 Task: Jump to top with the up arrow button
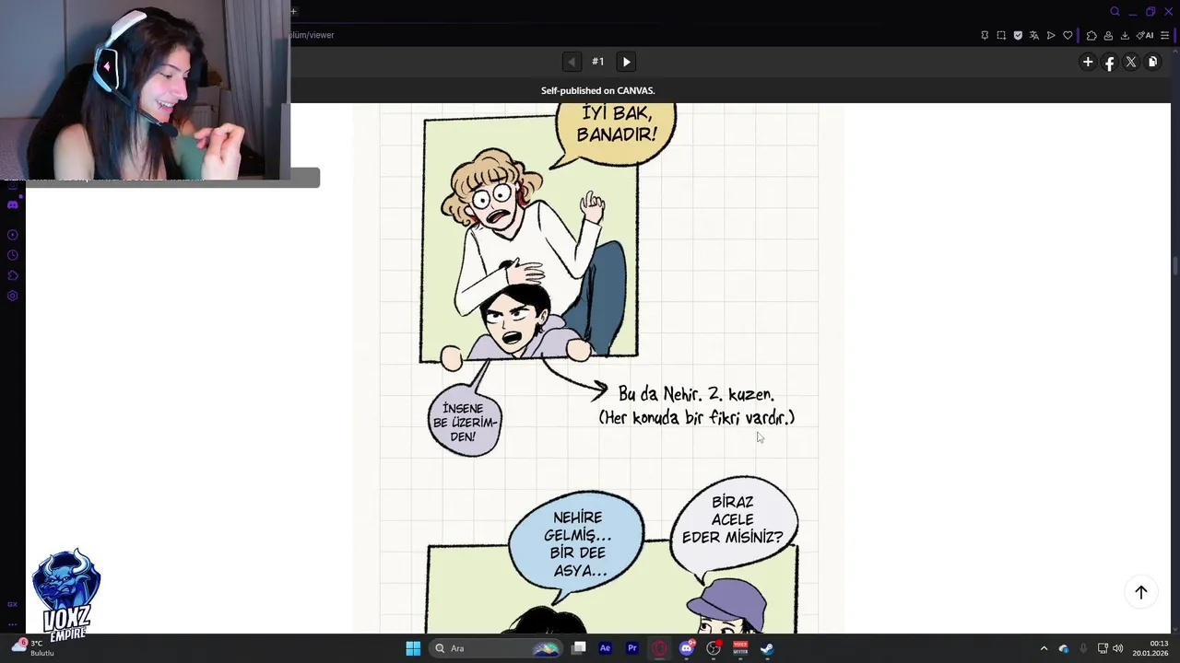[x=1141, y=592]
